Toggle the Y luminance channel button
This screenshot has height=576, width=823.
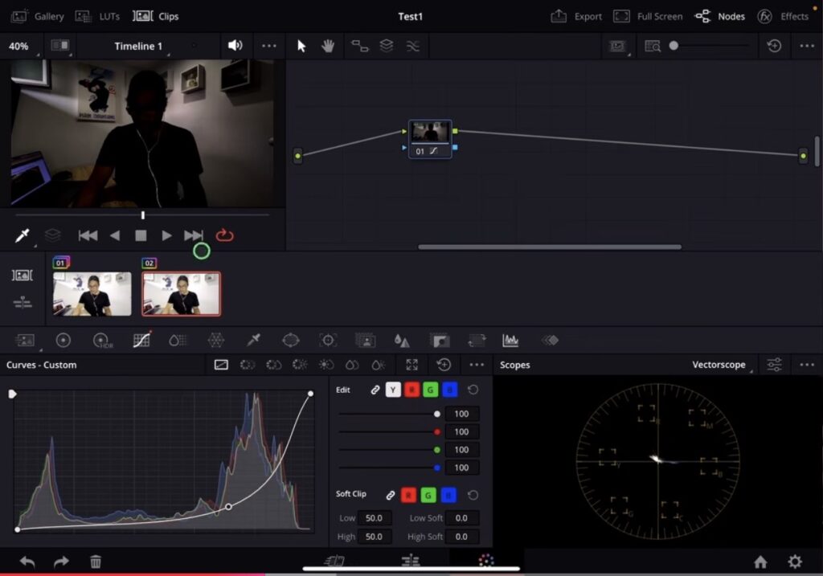pyautogui.click(x=393, y=390)
